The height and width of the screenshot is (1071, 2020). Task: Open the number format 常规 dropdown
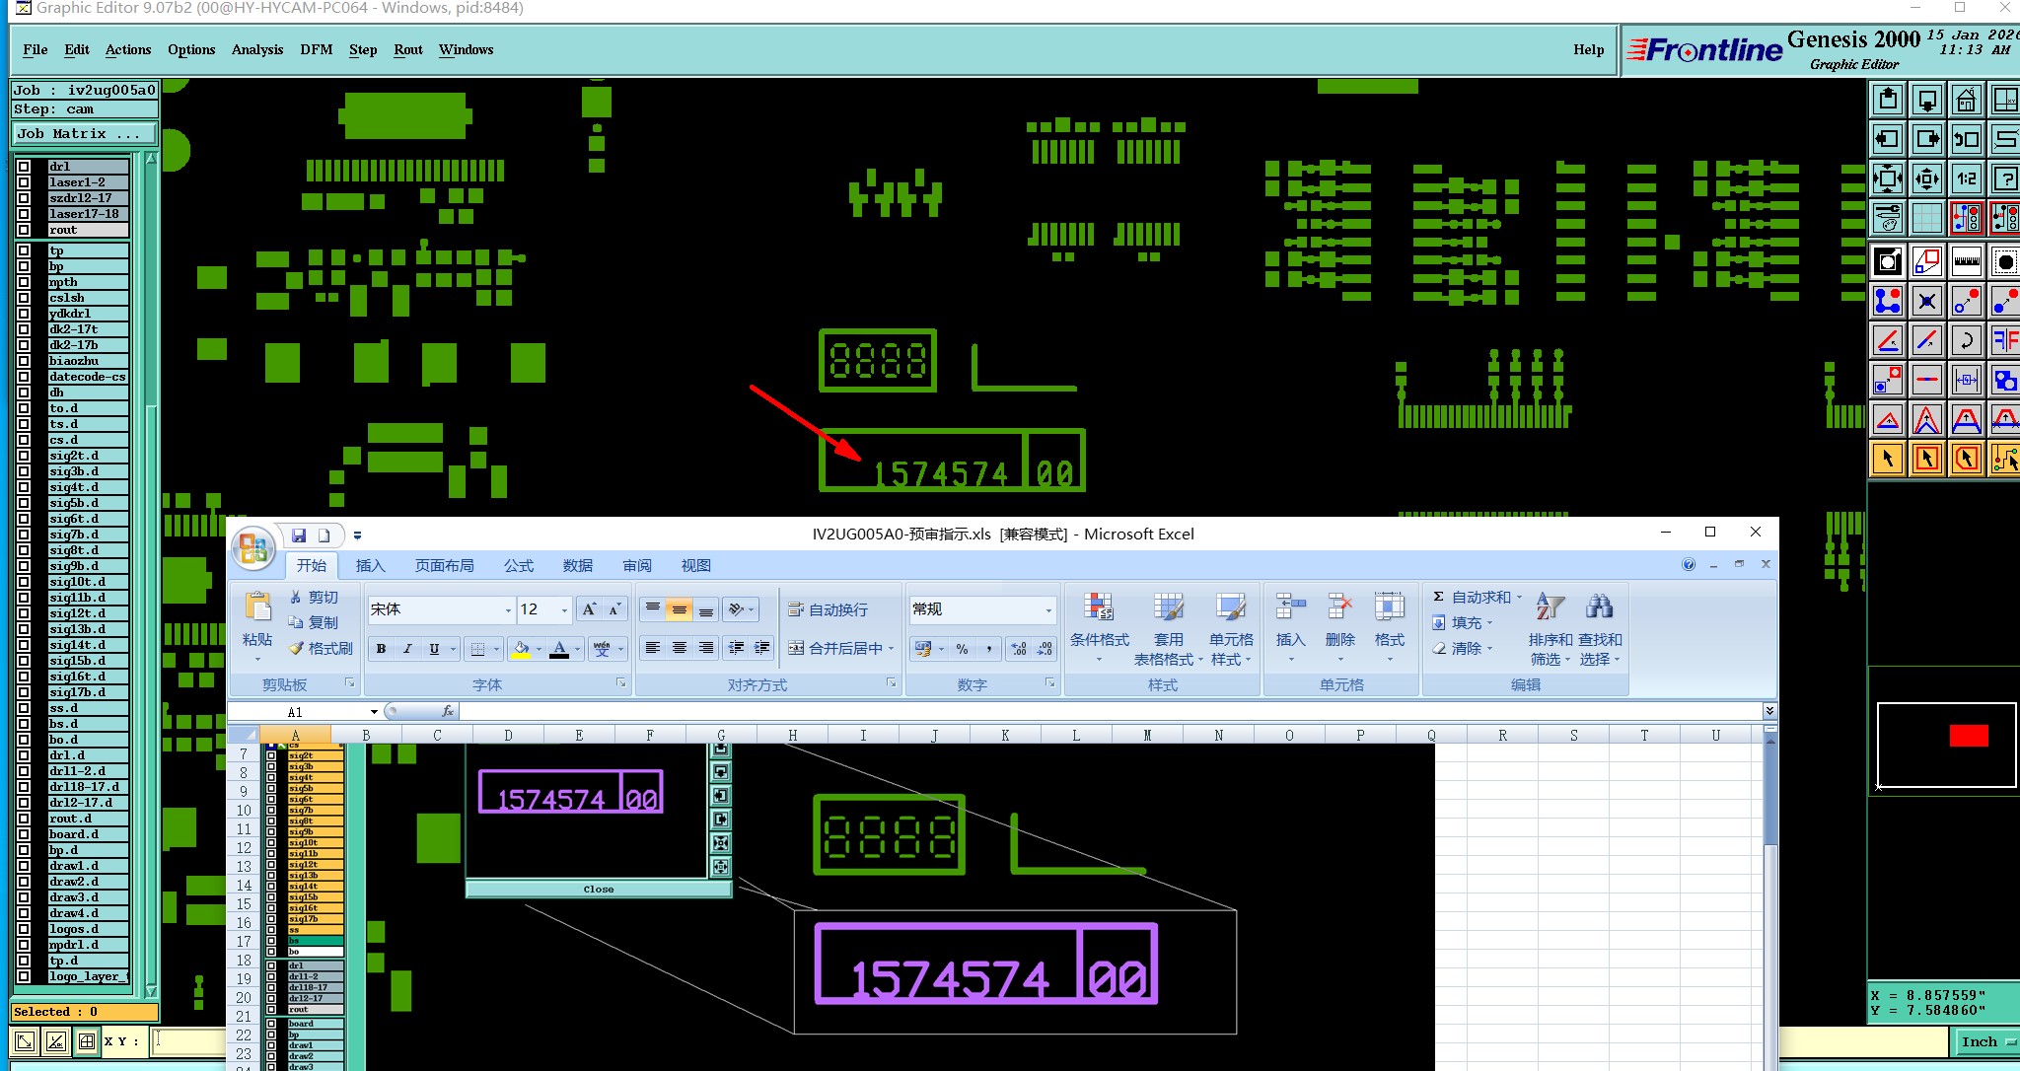click(1047, 610)
